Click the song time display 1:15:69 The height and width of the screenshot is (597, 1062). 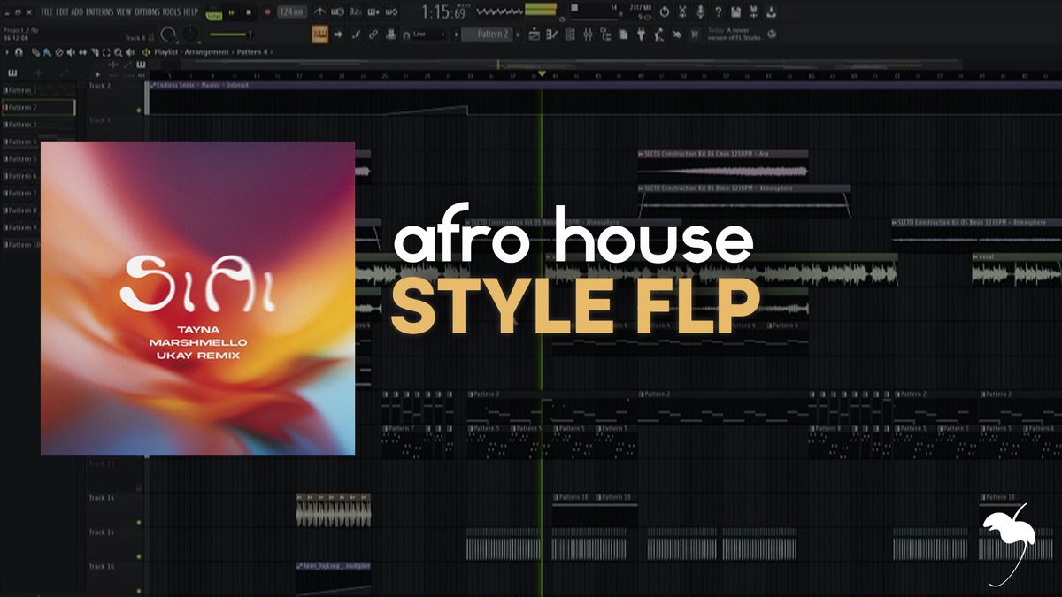pos(444,12)
